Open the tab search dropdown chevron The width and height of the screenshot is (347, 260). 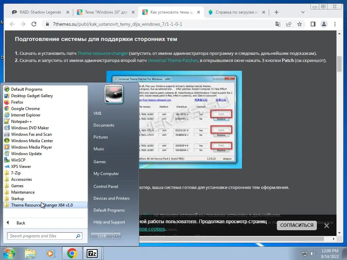(303, 12)
